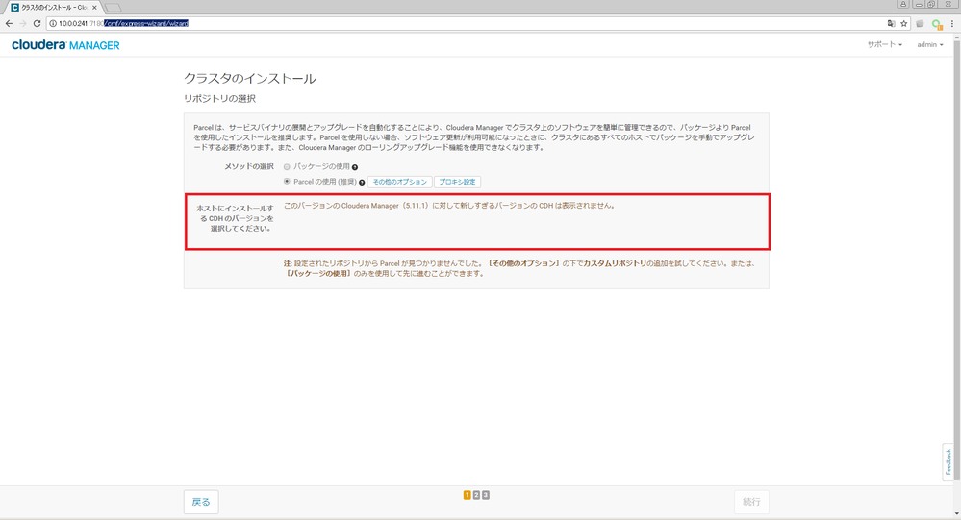Go to wizard step 2 indicator
The image size is (961, 520).
[x=476, y=495]
